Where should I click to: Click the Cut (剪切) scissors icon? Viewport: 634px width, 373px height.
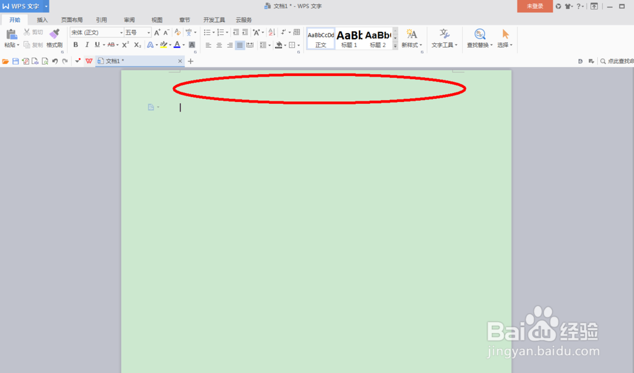[x=27, y=32]
